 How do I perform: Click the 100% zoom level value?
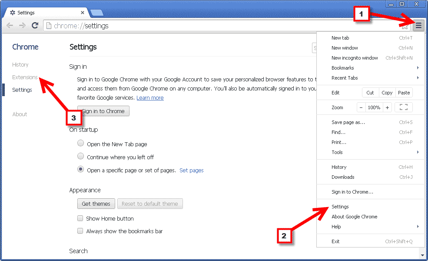374,107
